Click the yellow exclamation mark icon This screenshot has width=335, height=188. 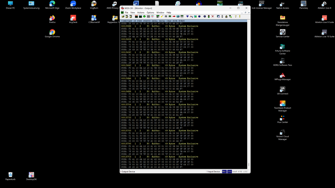(240, 17)
